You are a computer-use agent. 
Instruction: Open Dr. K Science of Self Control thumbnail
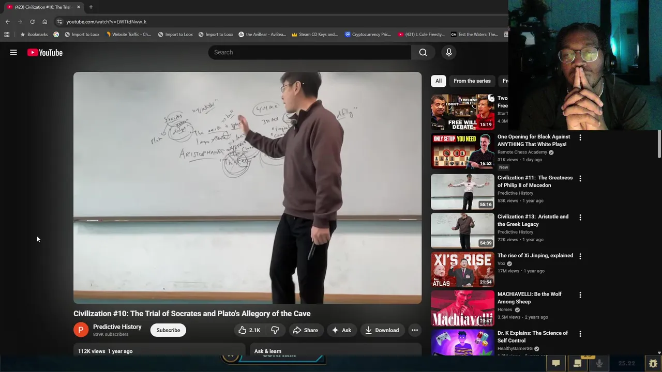[x=463, y=343]
